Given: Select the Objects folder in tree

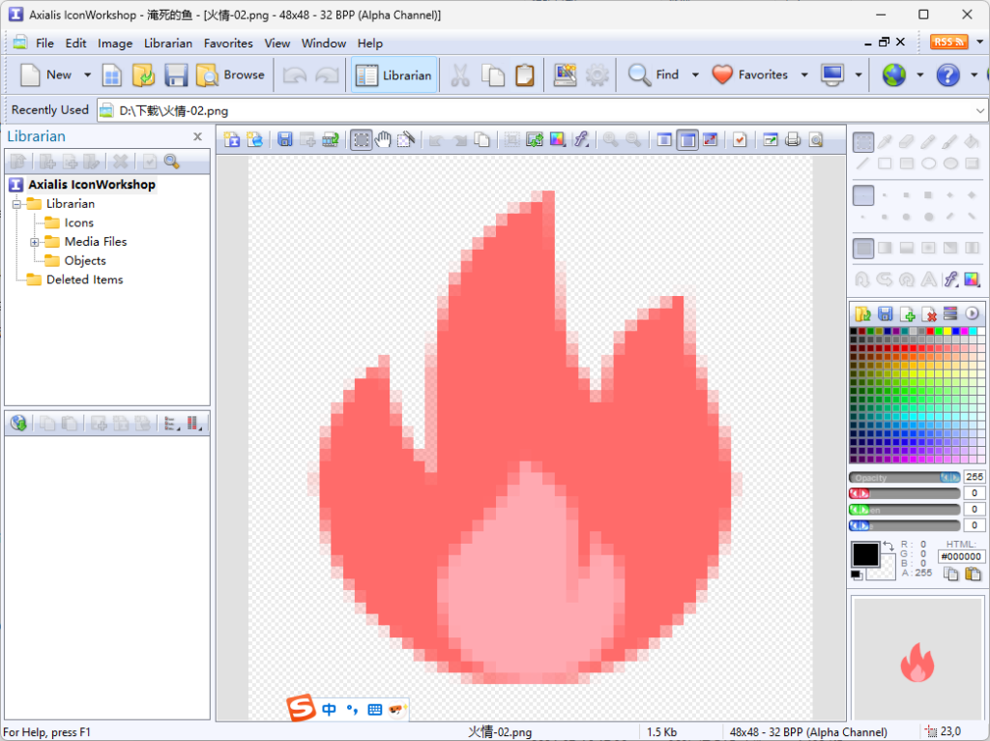Looking at the screenshot, I should 85,261.
